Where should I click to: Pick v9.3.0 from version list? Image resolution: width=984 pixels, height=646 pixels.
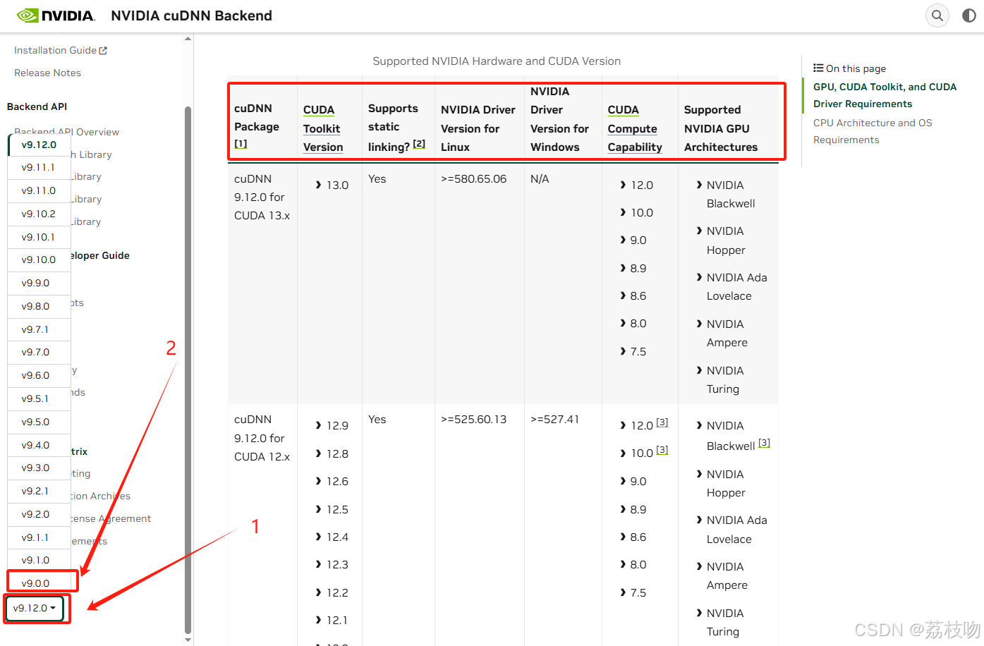(x=39, y=468)
